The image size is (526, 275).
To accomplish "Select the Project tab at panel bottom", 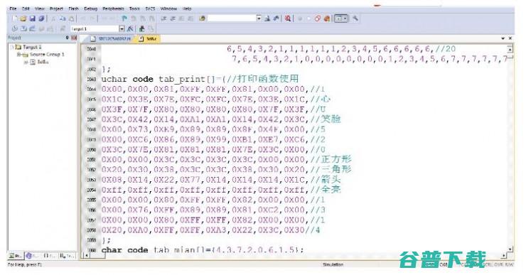I will pyautogui.click(x=16, y=256).
